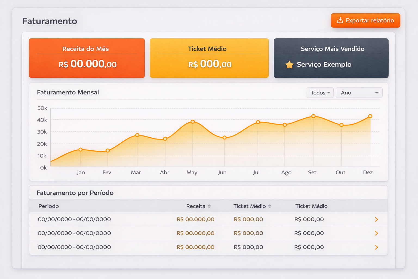The width and height of the screenshot is (418, 279).
Task: Open the Receita do Mês card
Action: (87, 58)
